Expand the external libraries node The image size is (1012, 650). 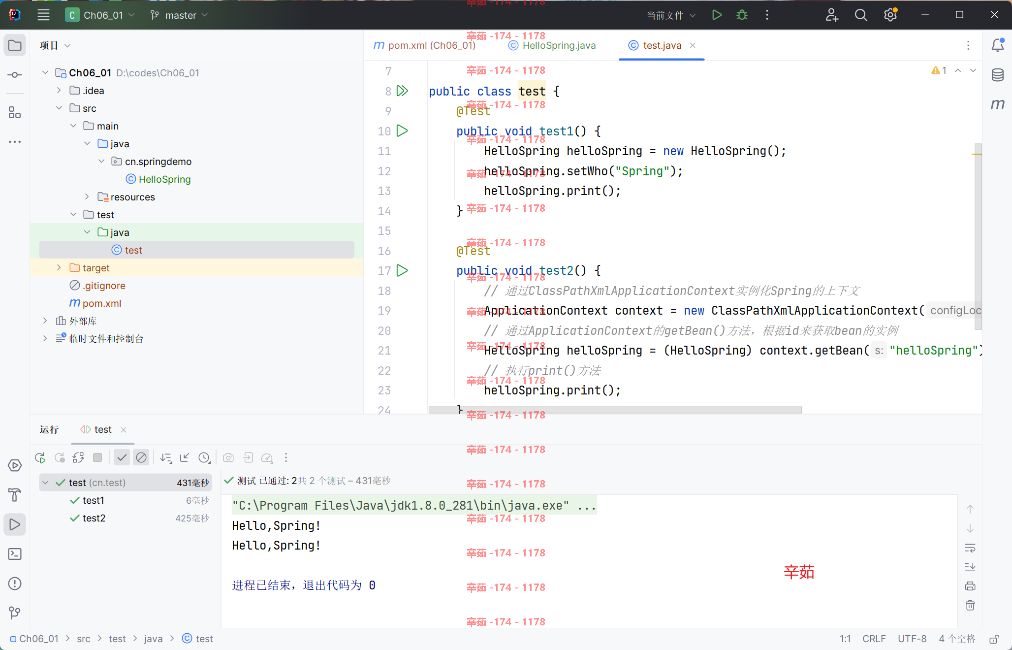pos(45,321)
